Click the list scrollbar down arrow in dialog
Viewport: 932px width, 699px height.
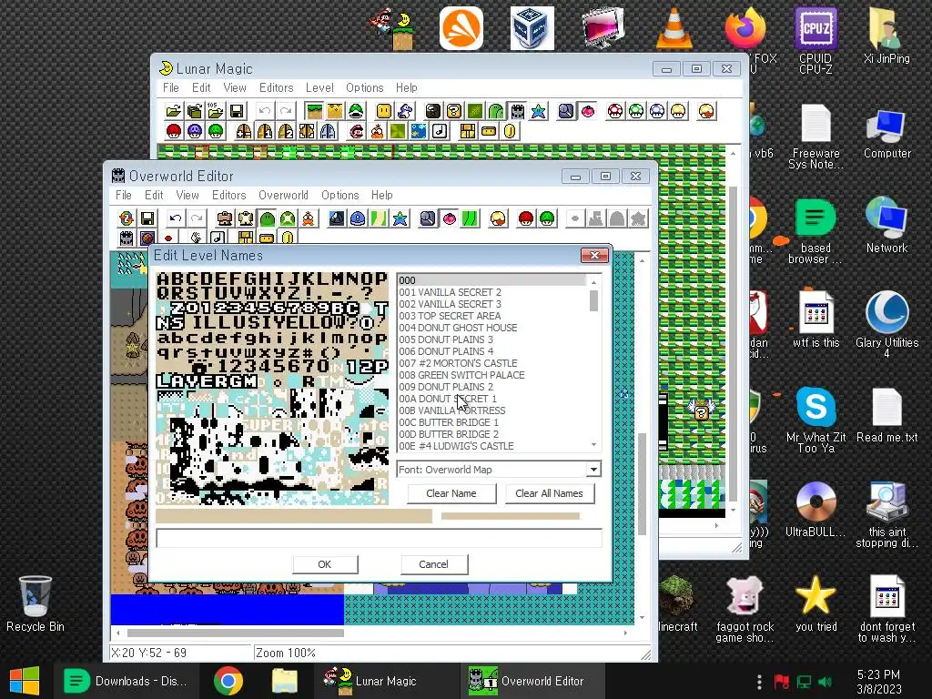click(593, 444)
